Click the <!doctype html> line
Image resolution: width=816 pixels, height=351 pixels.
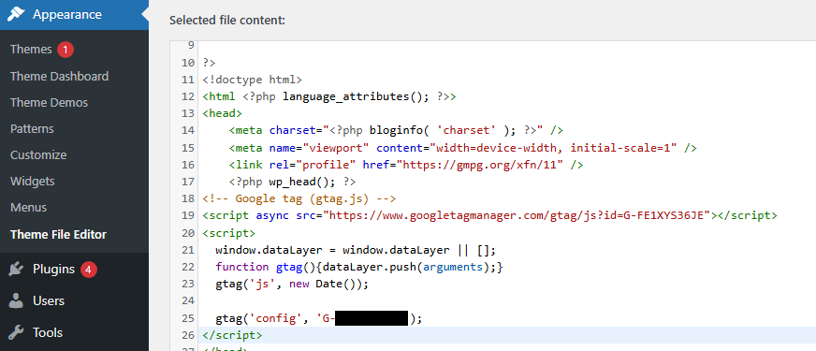253,80
